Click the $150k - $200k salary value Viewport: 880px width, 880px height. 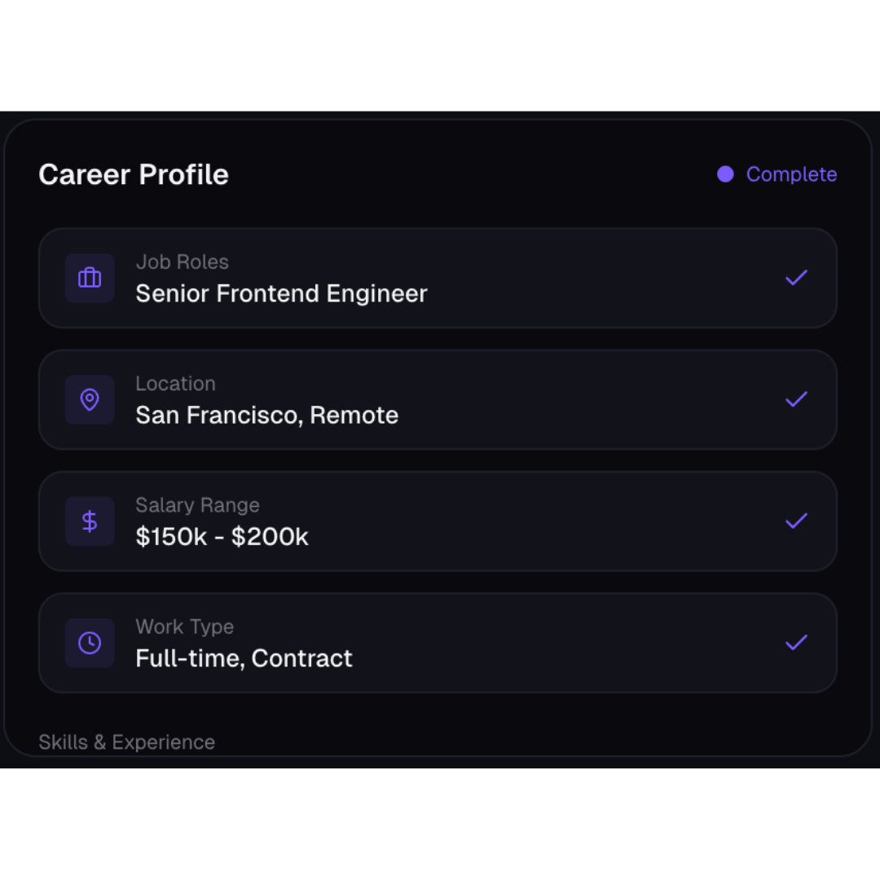click(x=222, y=536)
